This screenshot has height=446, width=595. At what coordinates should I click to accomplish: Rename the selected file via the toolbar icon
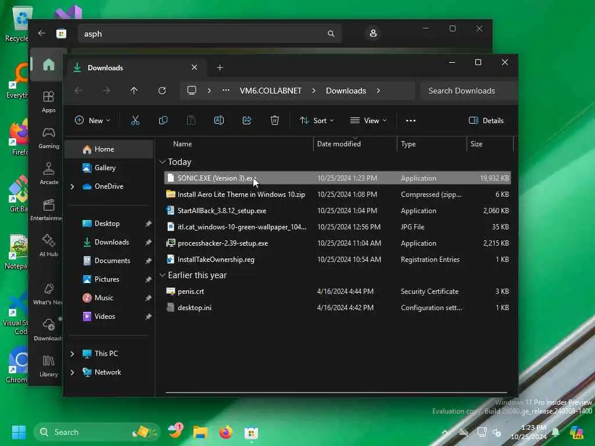(219, 121)
